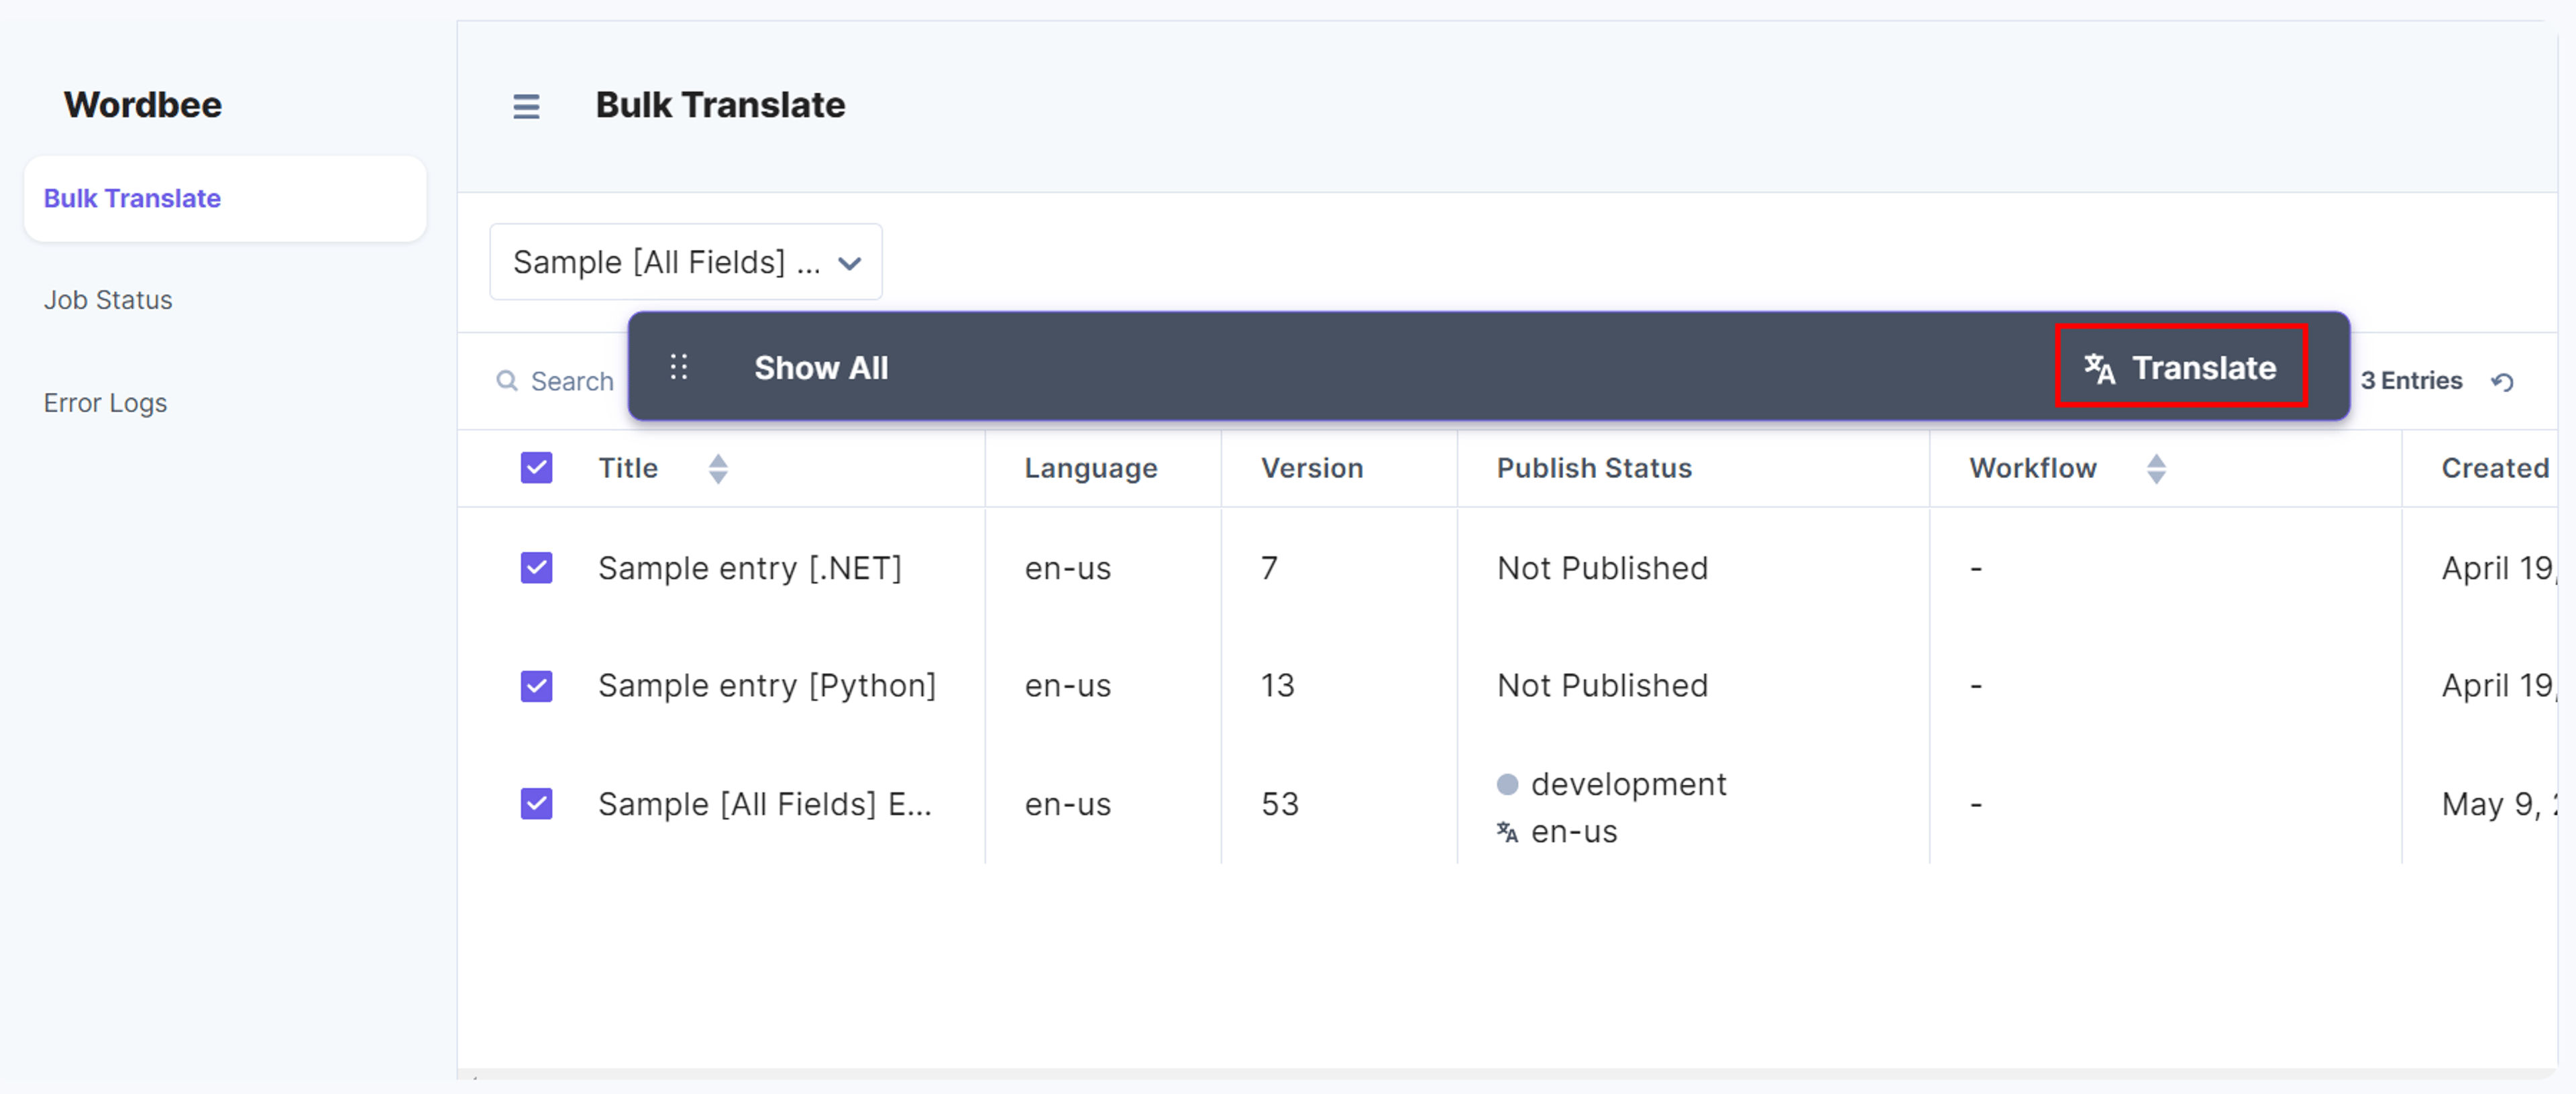Uncheck Sample entry [Python] checkbox

tap(536, 685)
